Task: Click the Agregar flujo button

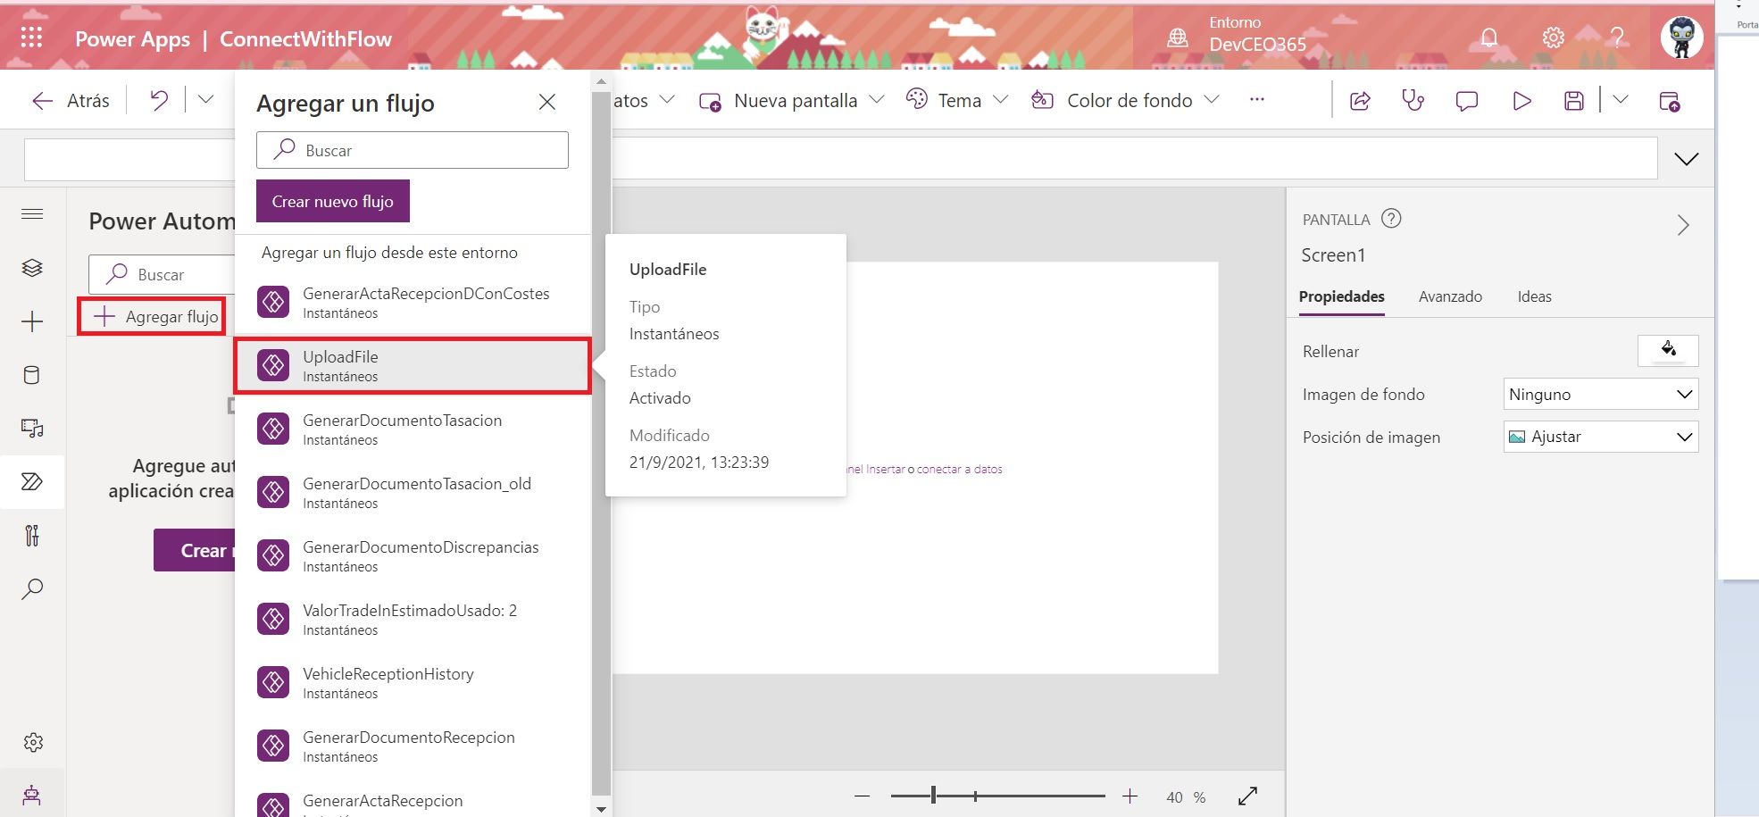Action: coord(151,317)
